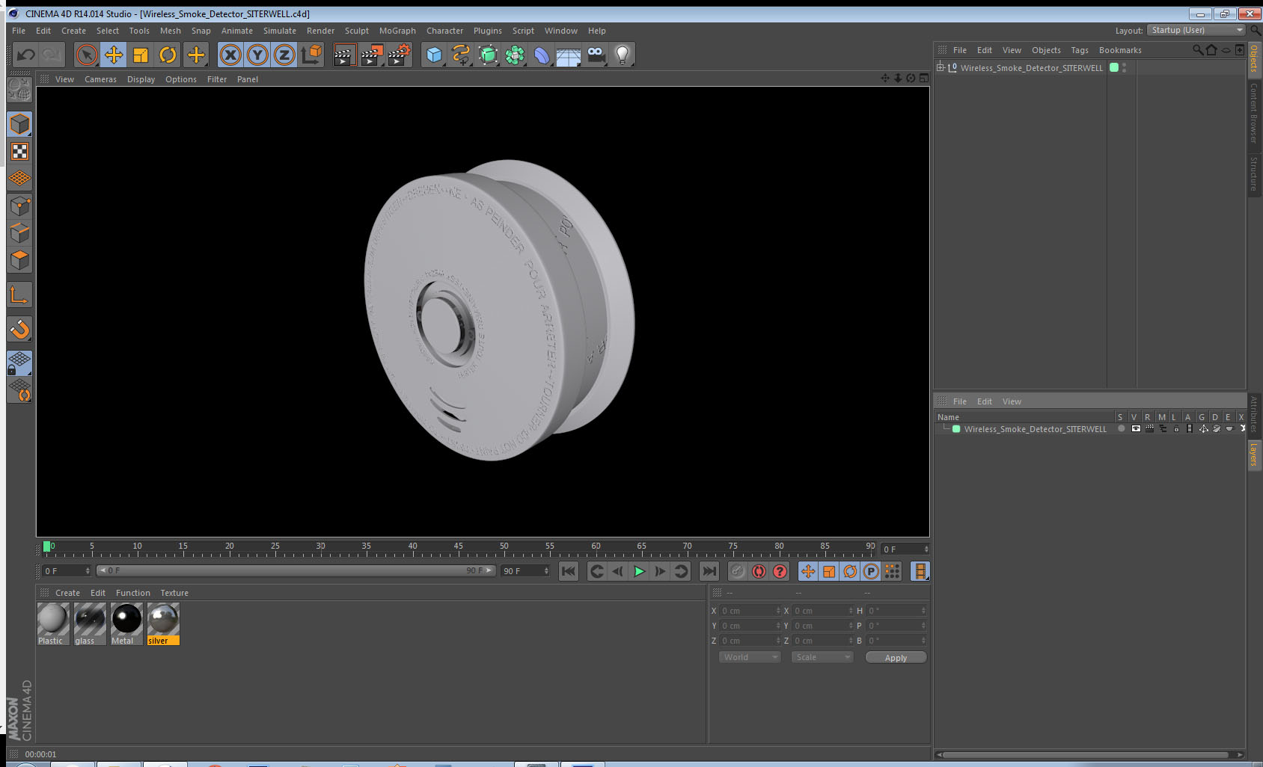Open the MoGraph menu
This screenshot has height=767, width=1263.
pos(397,31)
